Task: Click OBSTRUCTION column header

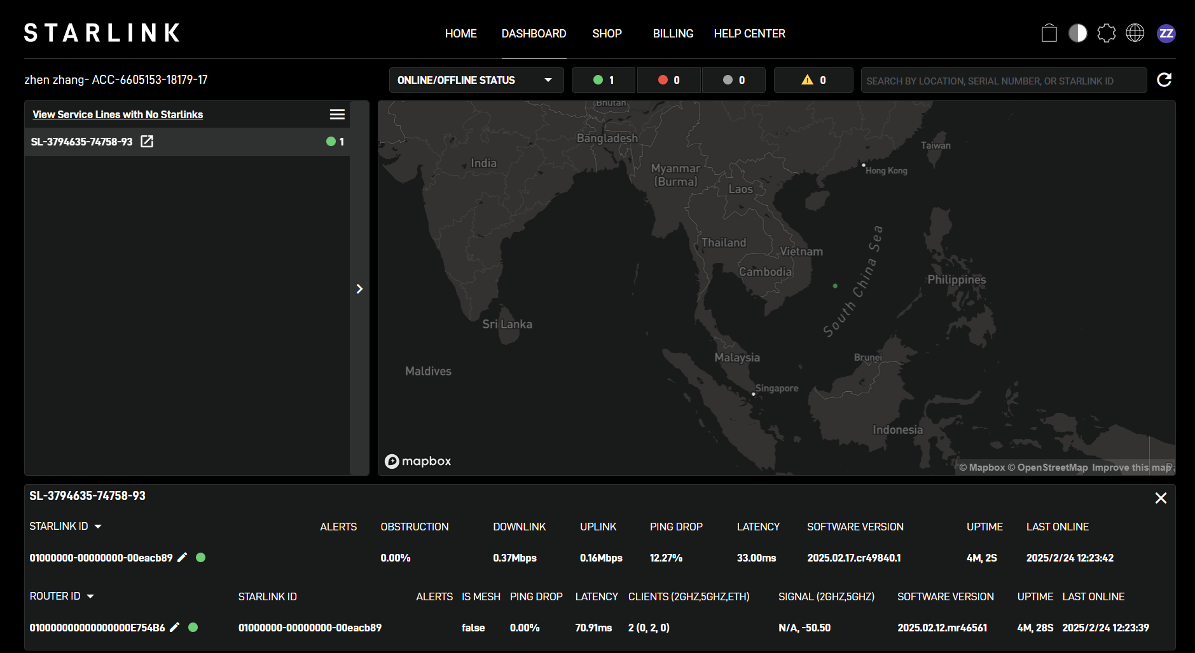Action: pyautogui.click(x=414, y=527)
